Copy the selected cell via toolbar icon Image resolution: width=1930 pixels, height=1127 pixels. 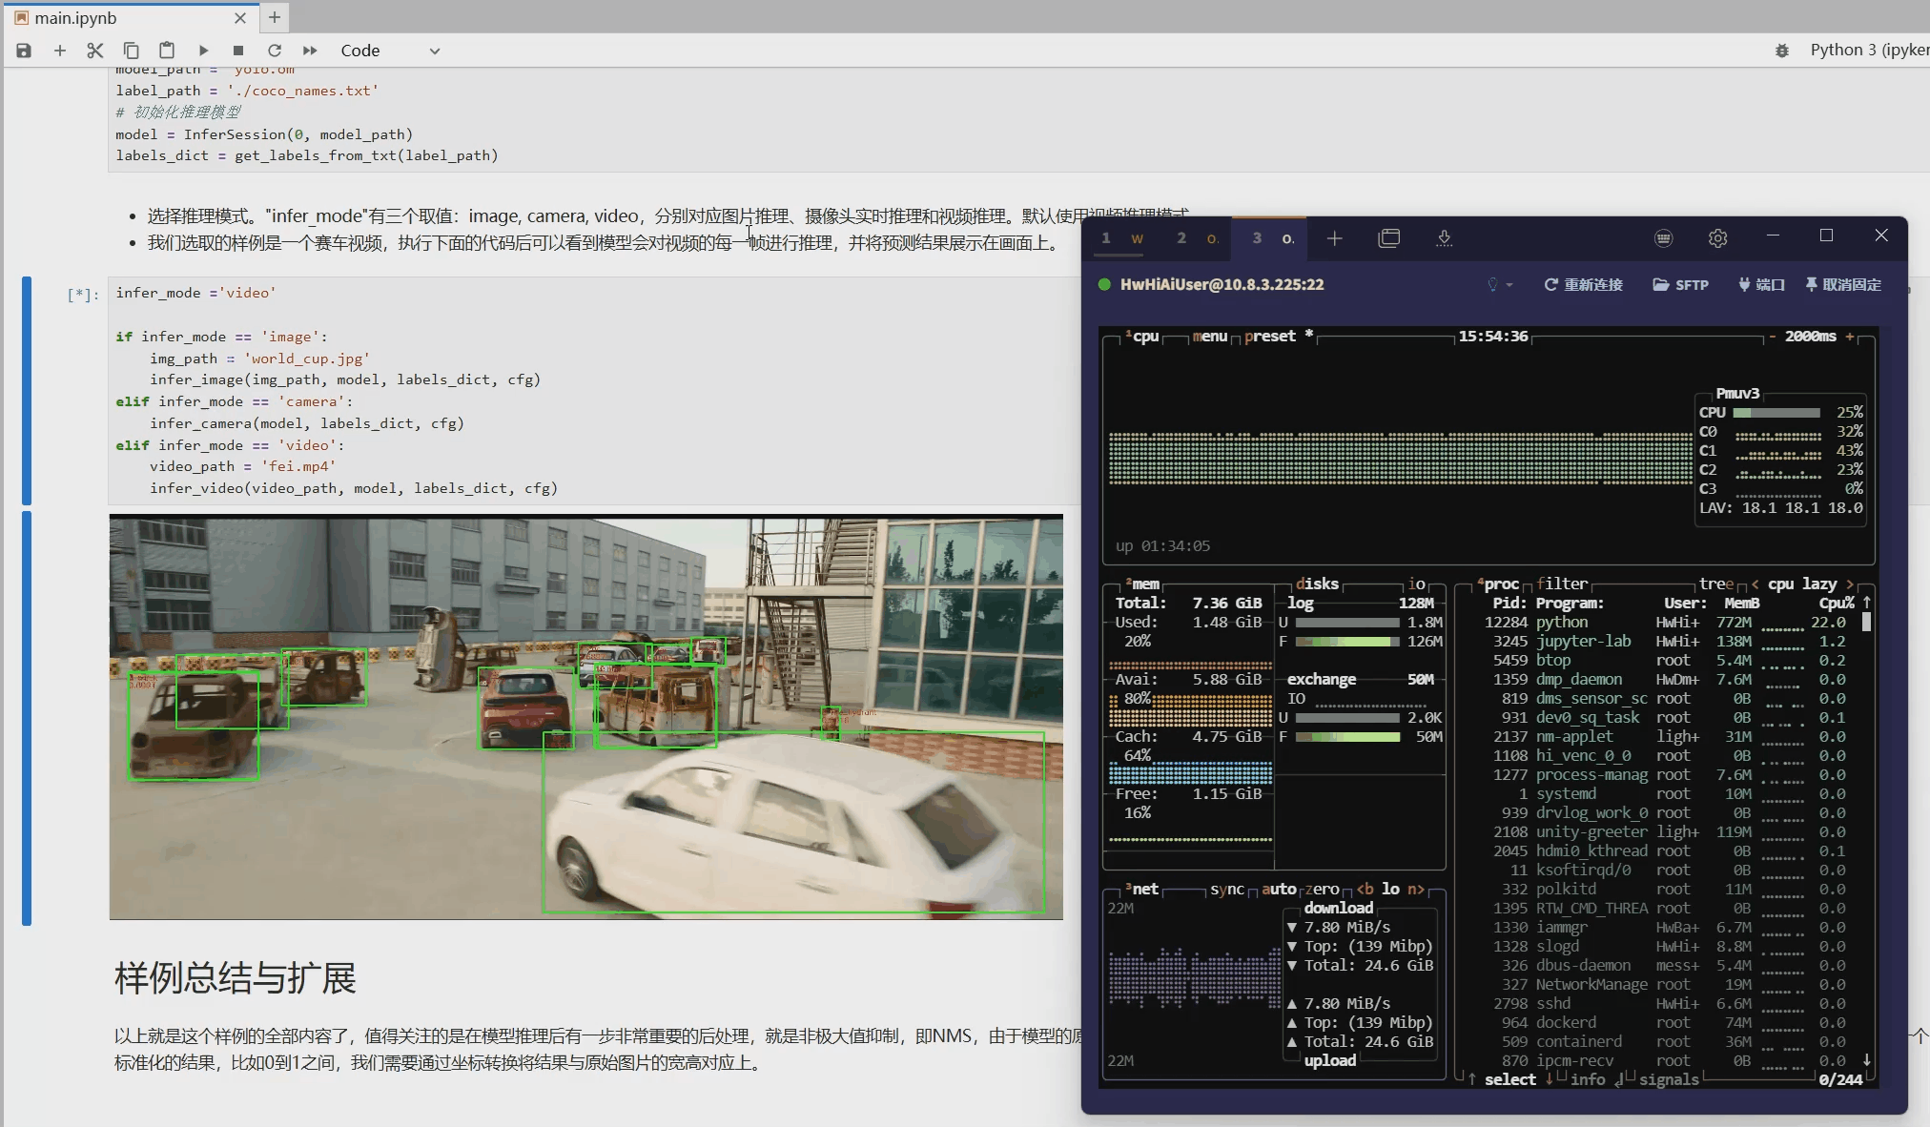[x=131, y=51]
